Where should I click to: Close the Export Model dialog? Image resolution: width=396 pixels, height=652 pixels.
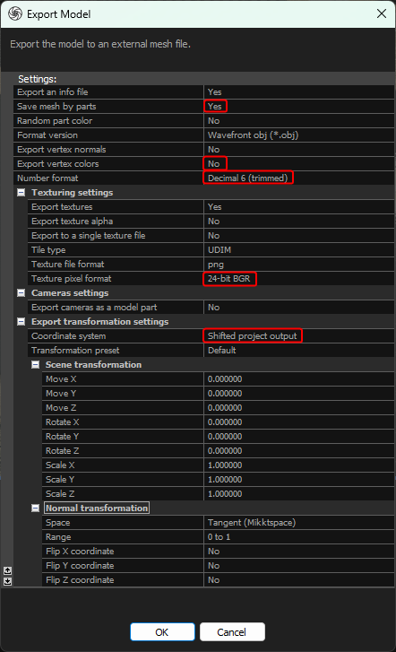pos(382,13)
